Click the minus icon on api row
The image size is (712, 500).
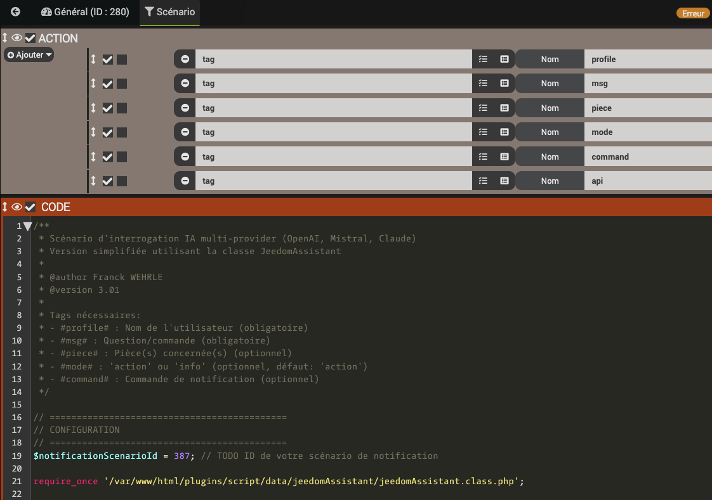[185, 181]
